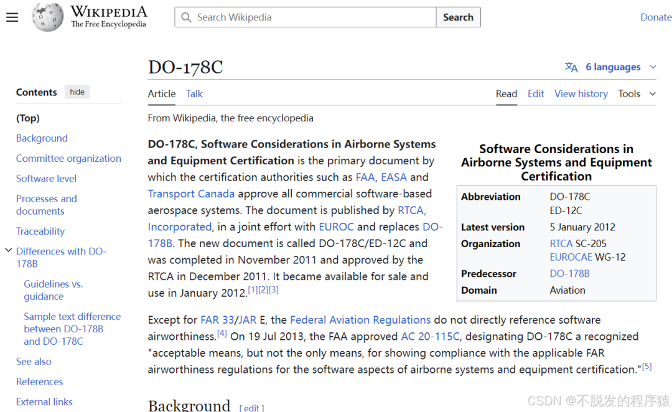Open the JAR link
The height and width of the screenshot is (412, 672).
coord(247,320)
